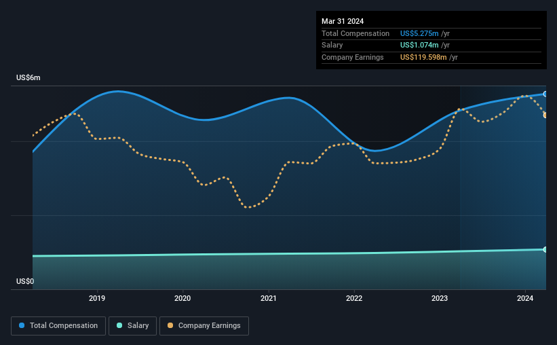Select the Salary endpoint marker on chart
Viewport: 557px width, 345px height.
545,250
